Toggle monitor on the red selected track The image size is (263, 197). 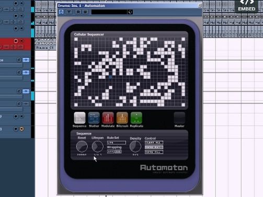pos(22,41)
